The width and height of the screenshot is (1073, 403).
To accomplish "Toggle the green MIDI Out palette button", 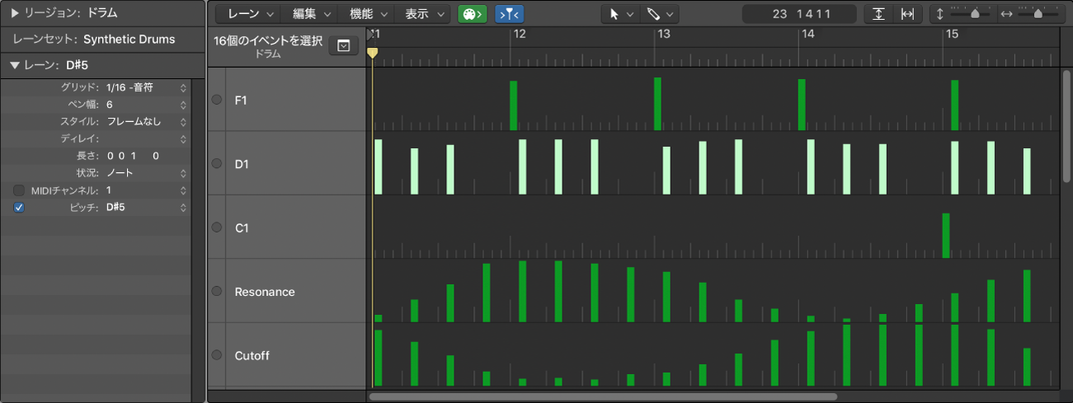I will 472,14.
